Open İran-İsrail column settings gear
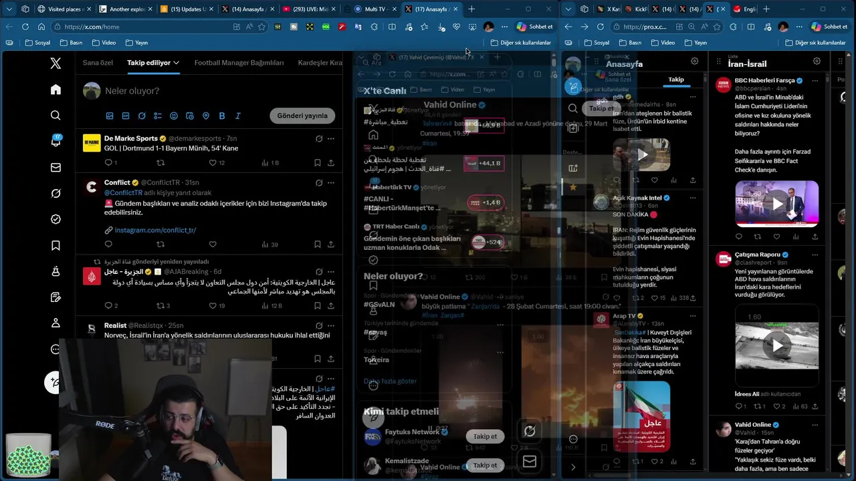 click(817, 61)
